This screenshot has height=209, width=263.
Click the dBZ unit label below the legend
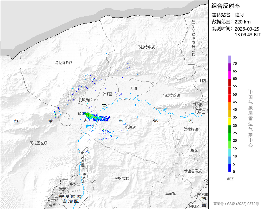[230, 179]
